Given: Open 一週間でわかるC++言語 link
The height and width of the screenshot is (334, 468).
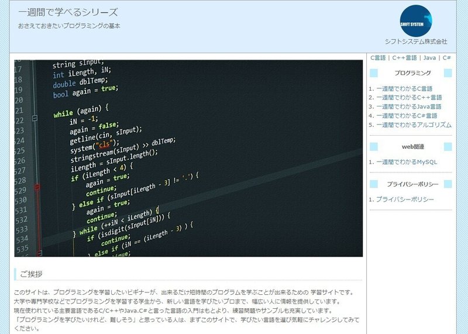Looking at the screenshot, I should [x=409, y=98].
